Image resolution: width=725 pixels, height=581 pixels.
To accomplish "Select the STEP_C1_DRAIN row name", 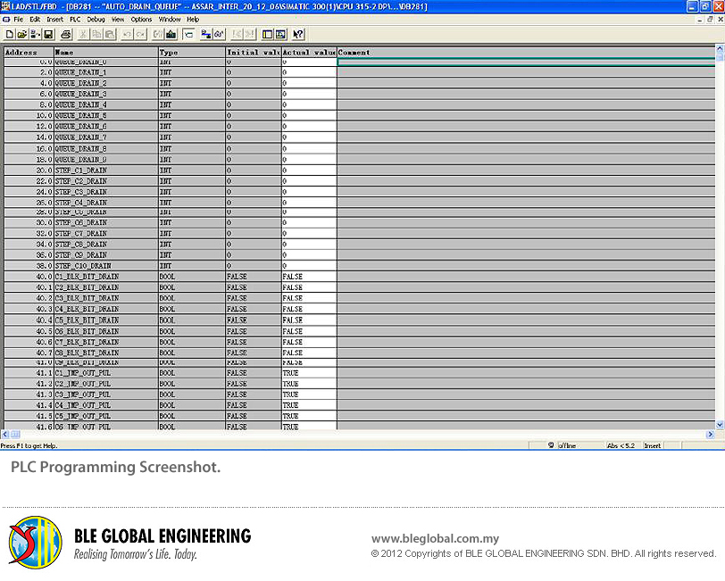I will pos(81,170).
